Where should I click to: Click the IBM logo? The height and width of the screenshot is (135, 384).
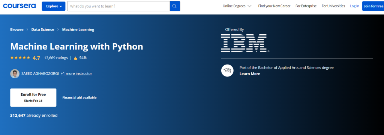pyautogui.click(x=245, y=43)
